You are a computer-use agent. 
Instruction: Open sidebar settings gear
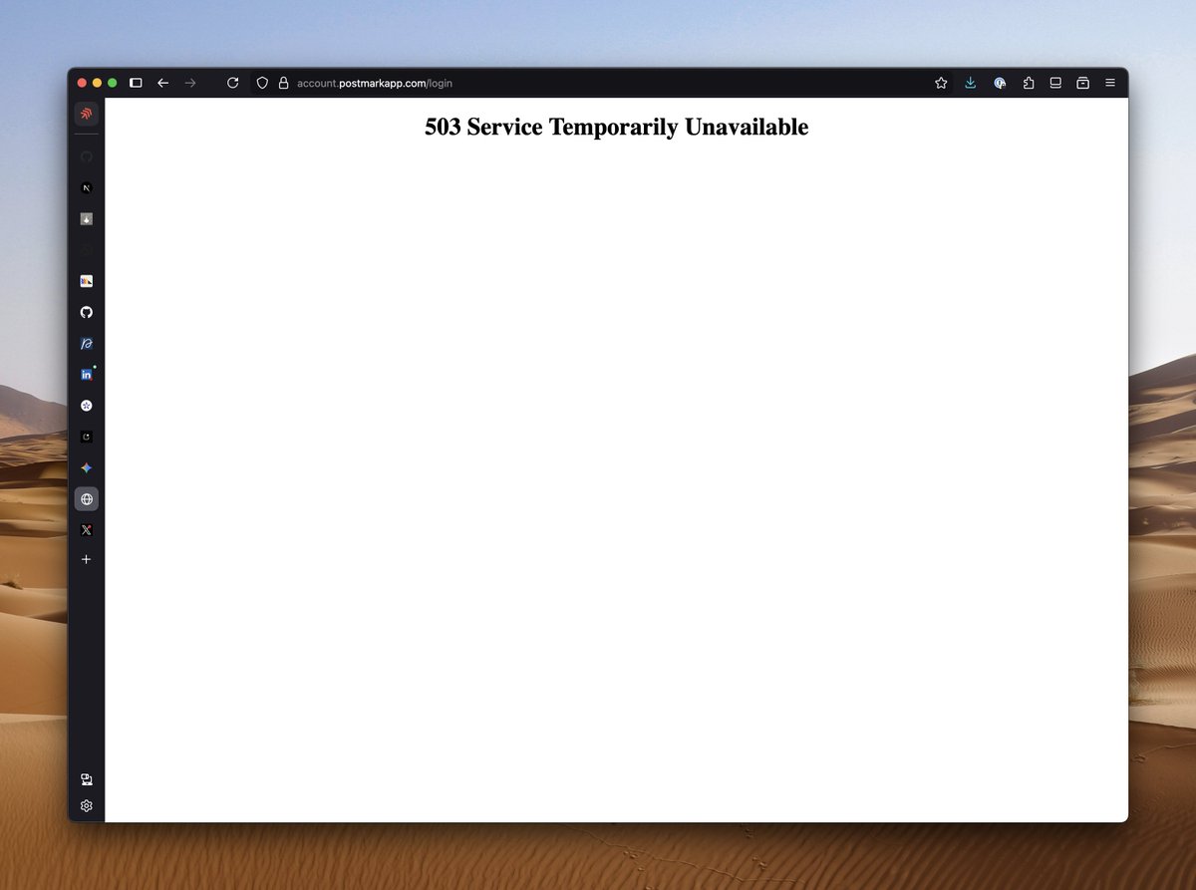(86, 805)
